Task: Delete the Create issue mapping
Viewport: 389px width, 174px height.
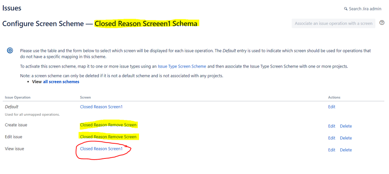Action: pyautogui.click(x=346, y=126)
